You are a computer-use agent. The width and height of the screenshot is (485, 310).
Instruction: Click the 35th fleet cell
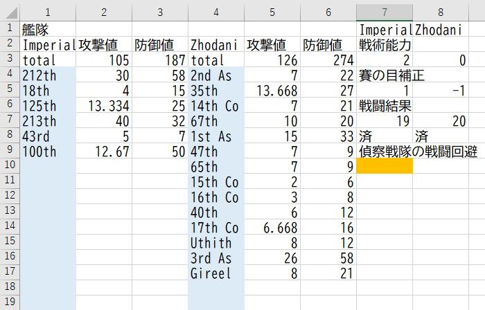click(216, 90)
